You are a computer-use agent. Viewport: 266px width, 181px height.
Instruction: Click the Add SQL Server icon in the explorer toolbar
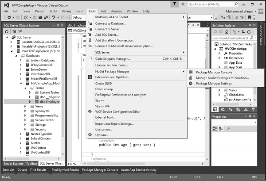(x=14, y=31)
